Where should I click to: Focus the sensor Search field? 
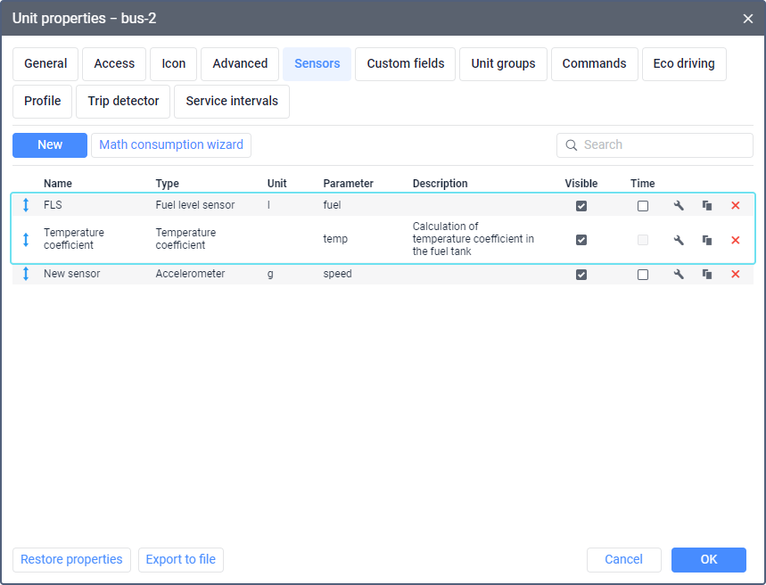pos(655,145)
